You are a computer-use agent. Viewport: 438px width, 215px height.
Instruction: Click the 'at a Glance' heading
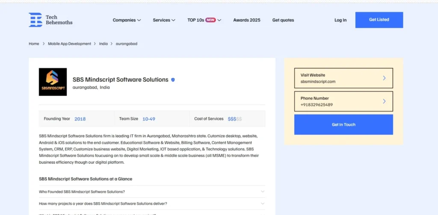[x=86, y=179]
